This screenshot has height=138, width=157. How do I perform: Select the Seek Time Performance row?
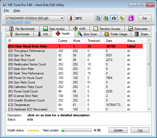pyautogui.click(x=75, y=73)
